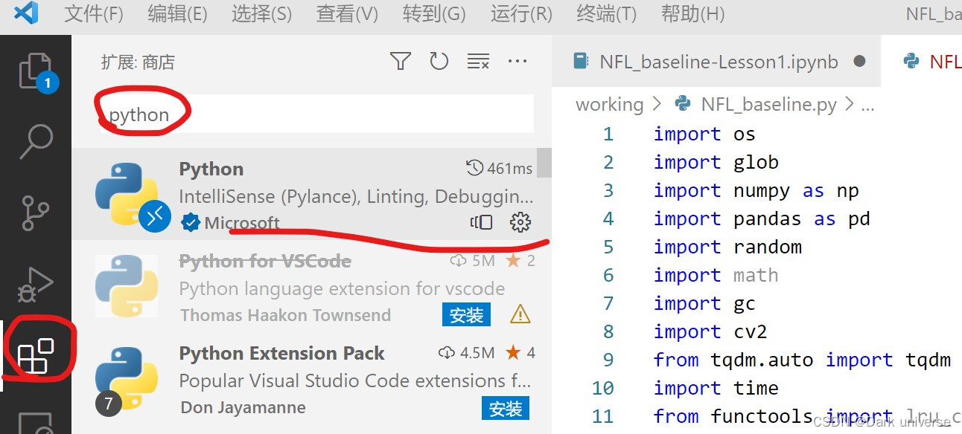Image resolution: width=962 pixels, height=434 pixels.
Task: Click the star rating on Python for VSCode
Action: pos(520,261)
